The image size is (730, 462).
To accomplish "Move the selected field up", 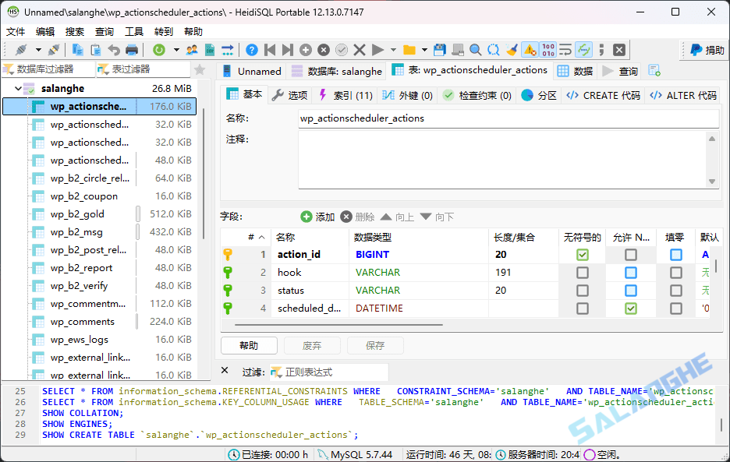I will click(398, 217).
